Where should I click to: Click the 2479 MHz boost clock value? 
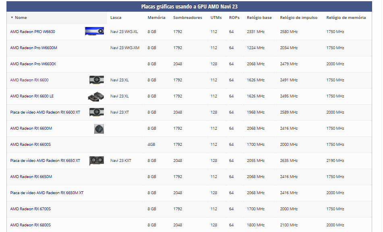[289, 64]
